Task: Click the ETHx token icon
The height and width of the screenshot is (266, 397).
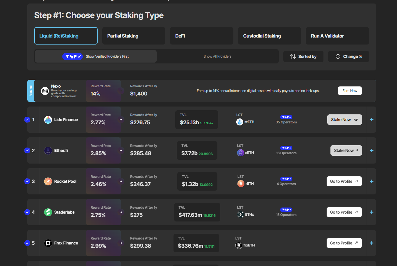Action: [241, 214]
